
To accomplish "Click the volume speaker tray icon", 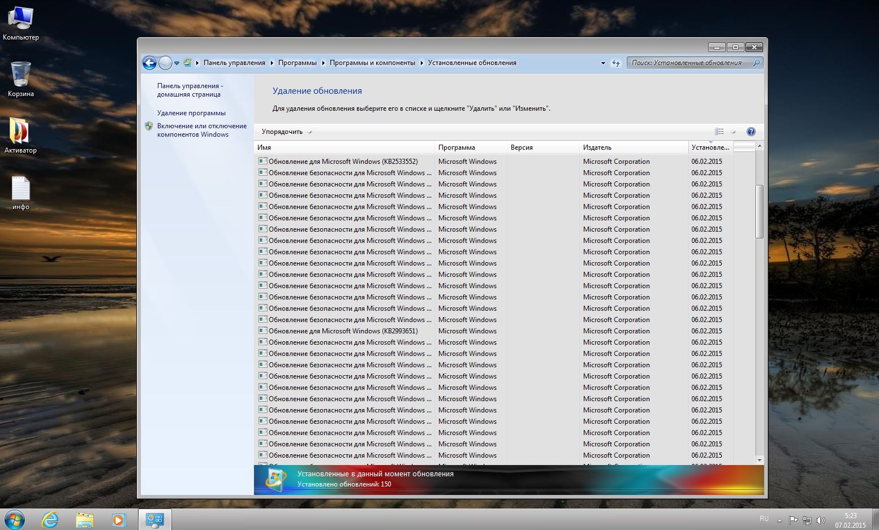I will click(821, 520).
